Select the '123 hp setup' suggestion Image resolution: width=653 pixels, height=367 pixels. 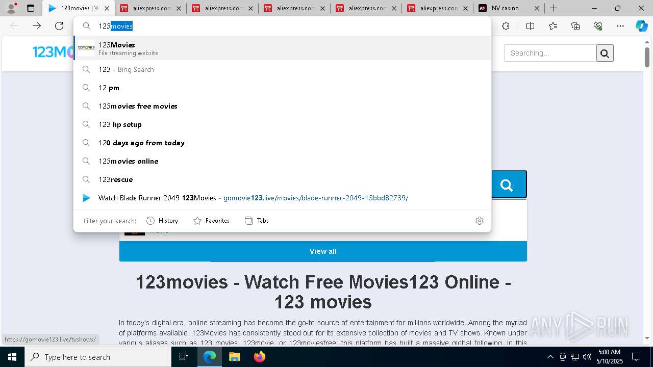click(x=282, y=124)
